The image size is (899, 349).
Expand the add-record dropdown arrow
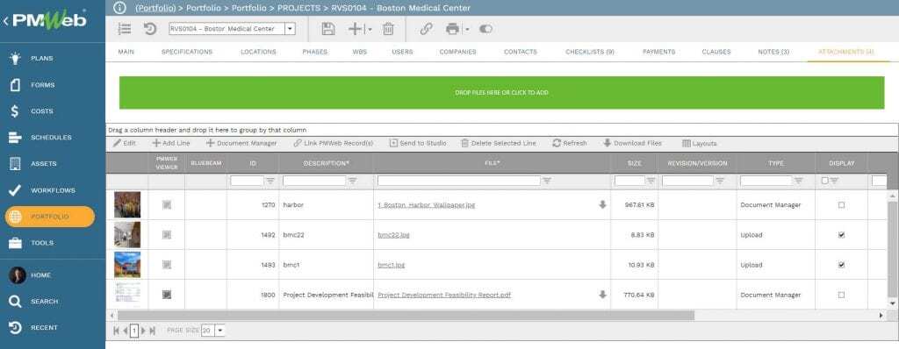coord(370,29)
